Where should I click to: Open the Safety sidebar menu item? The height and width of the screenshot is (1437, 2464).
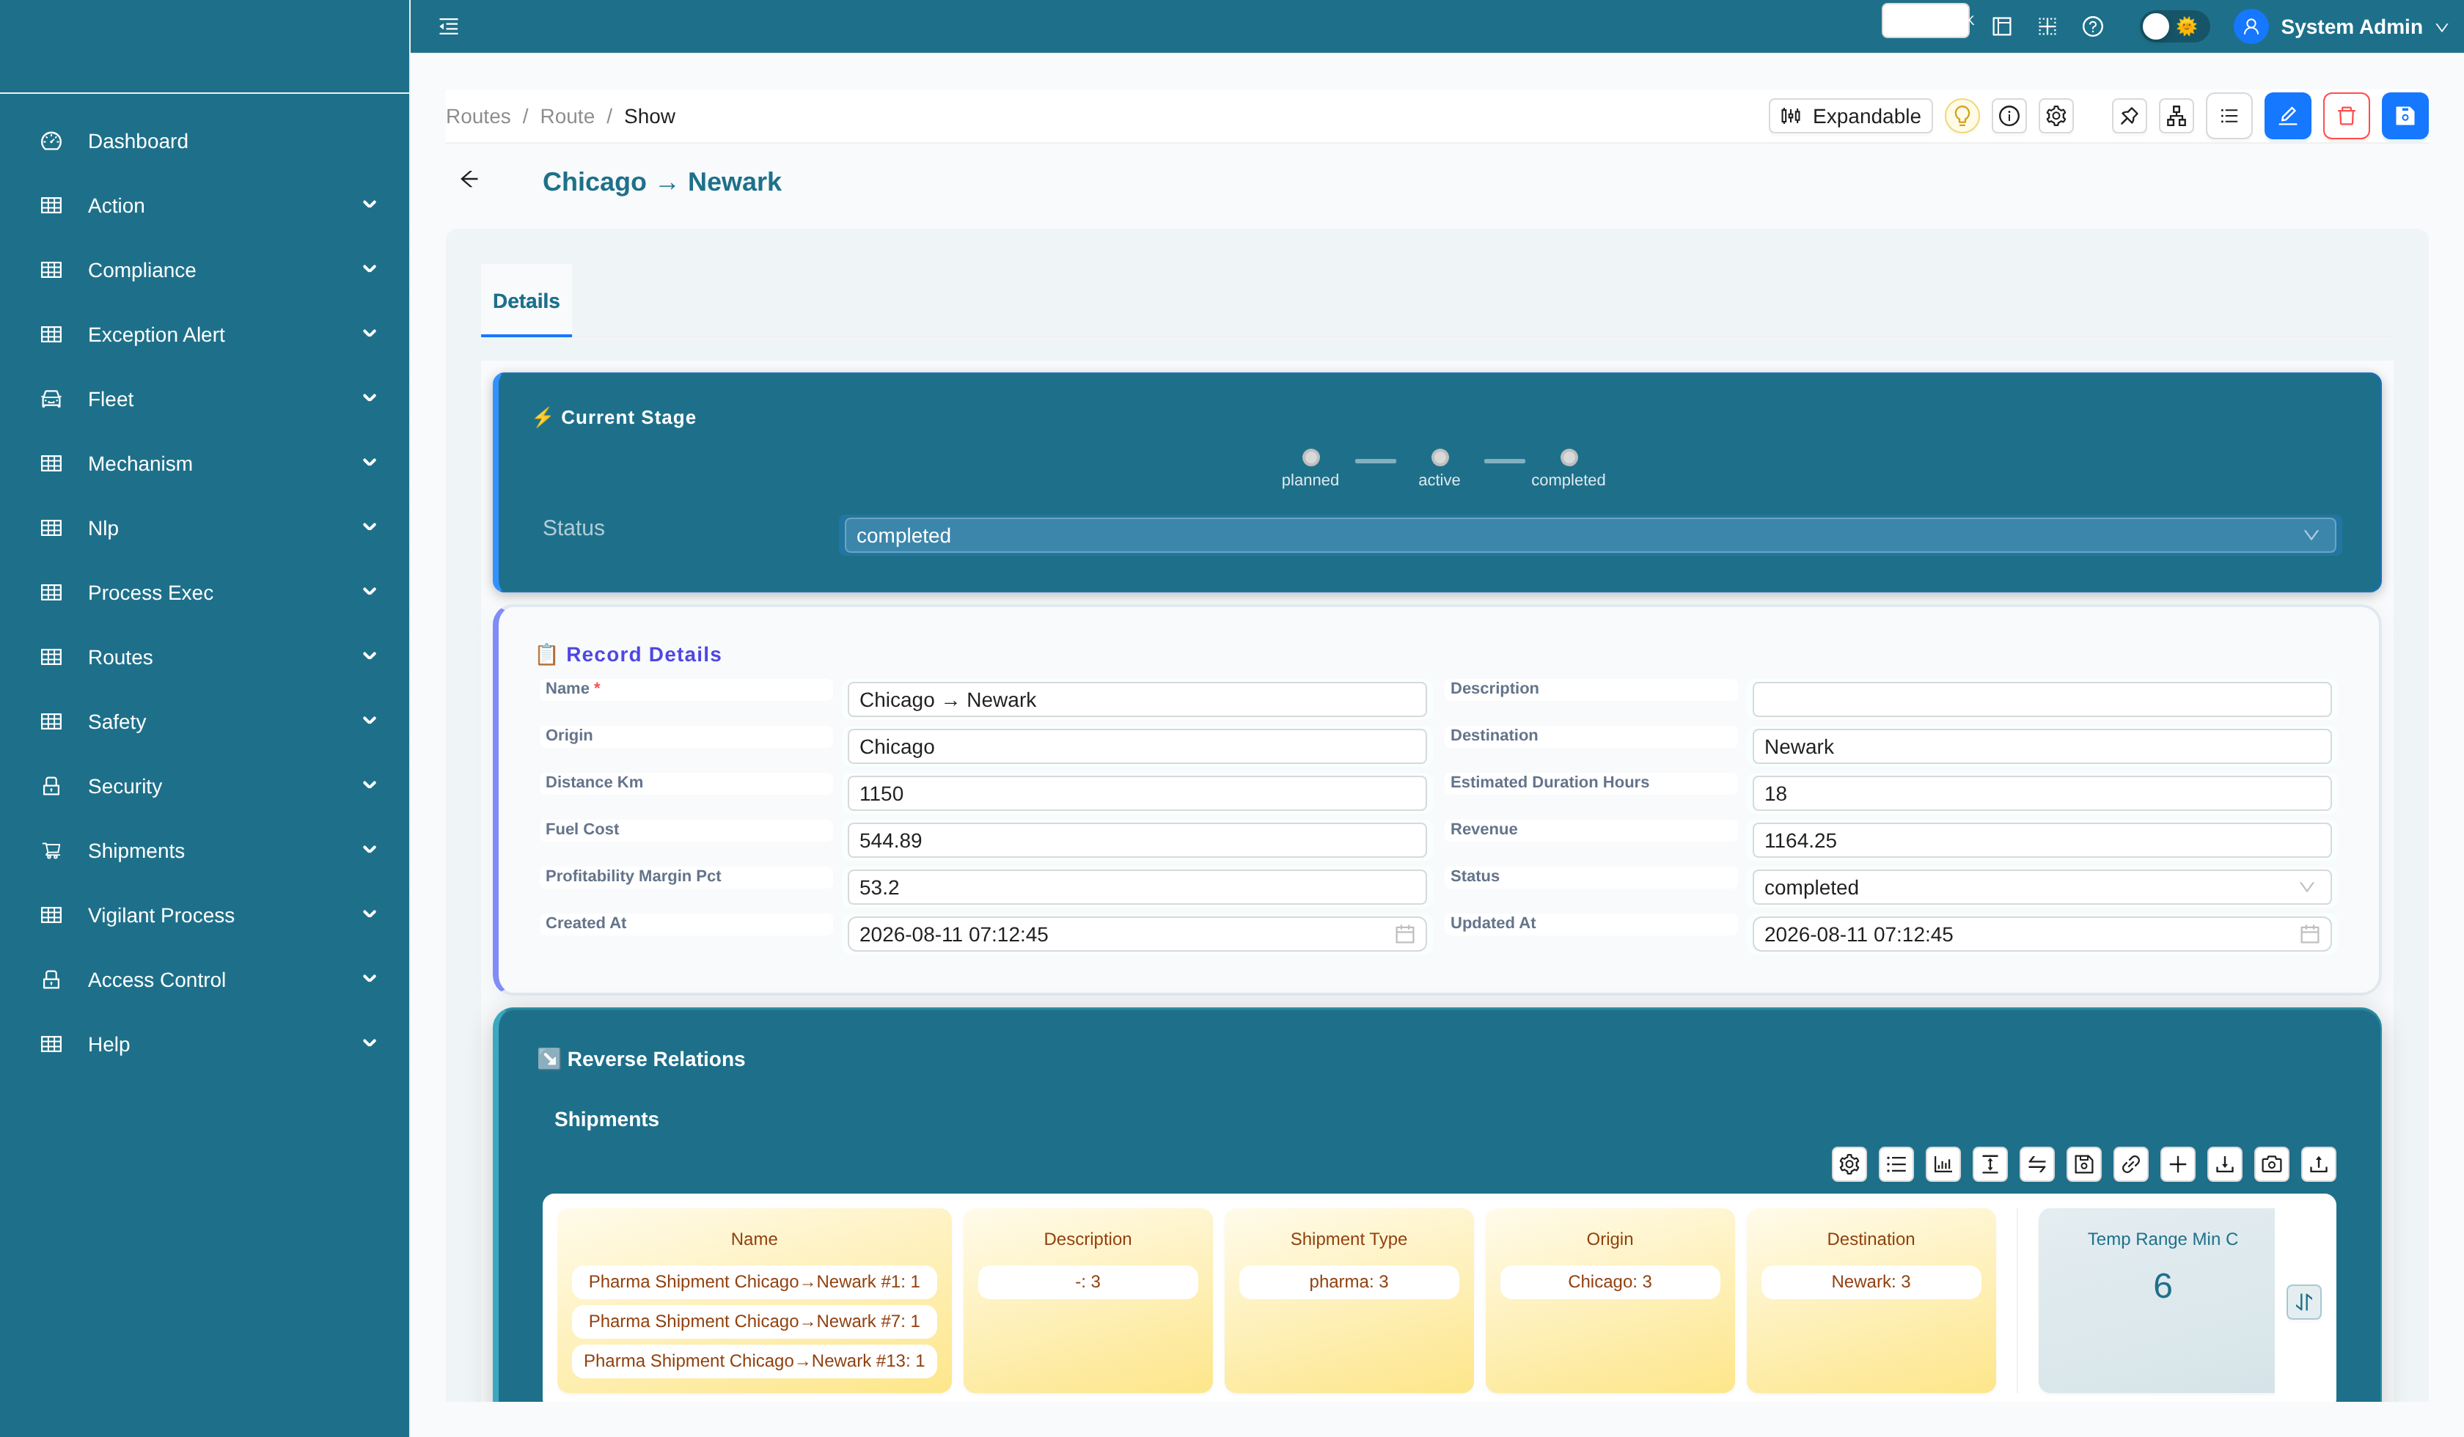[205, 721]
